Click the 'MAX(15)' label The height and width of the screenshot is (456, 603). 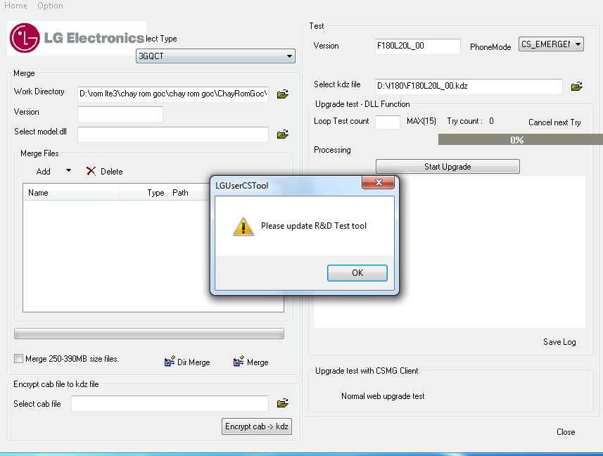[x=421, y=121]
